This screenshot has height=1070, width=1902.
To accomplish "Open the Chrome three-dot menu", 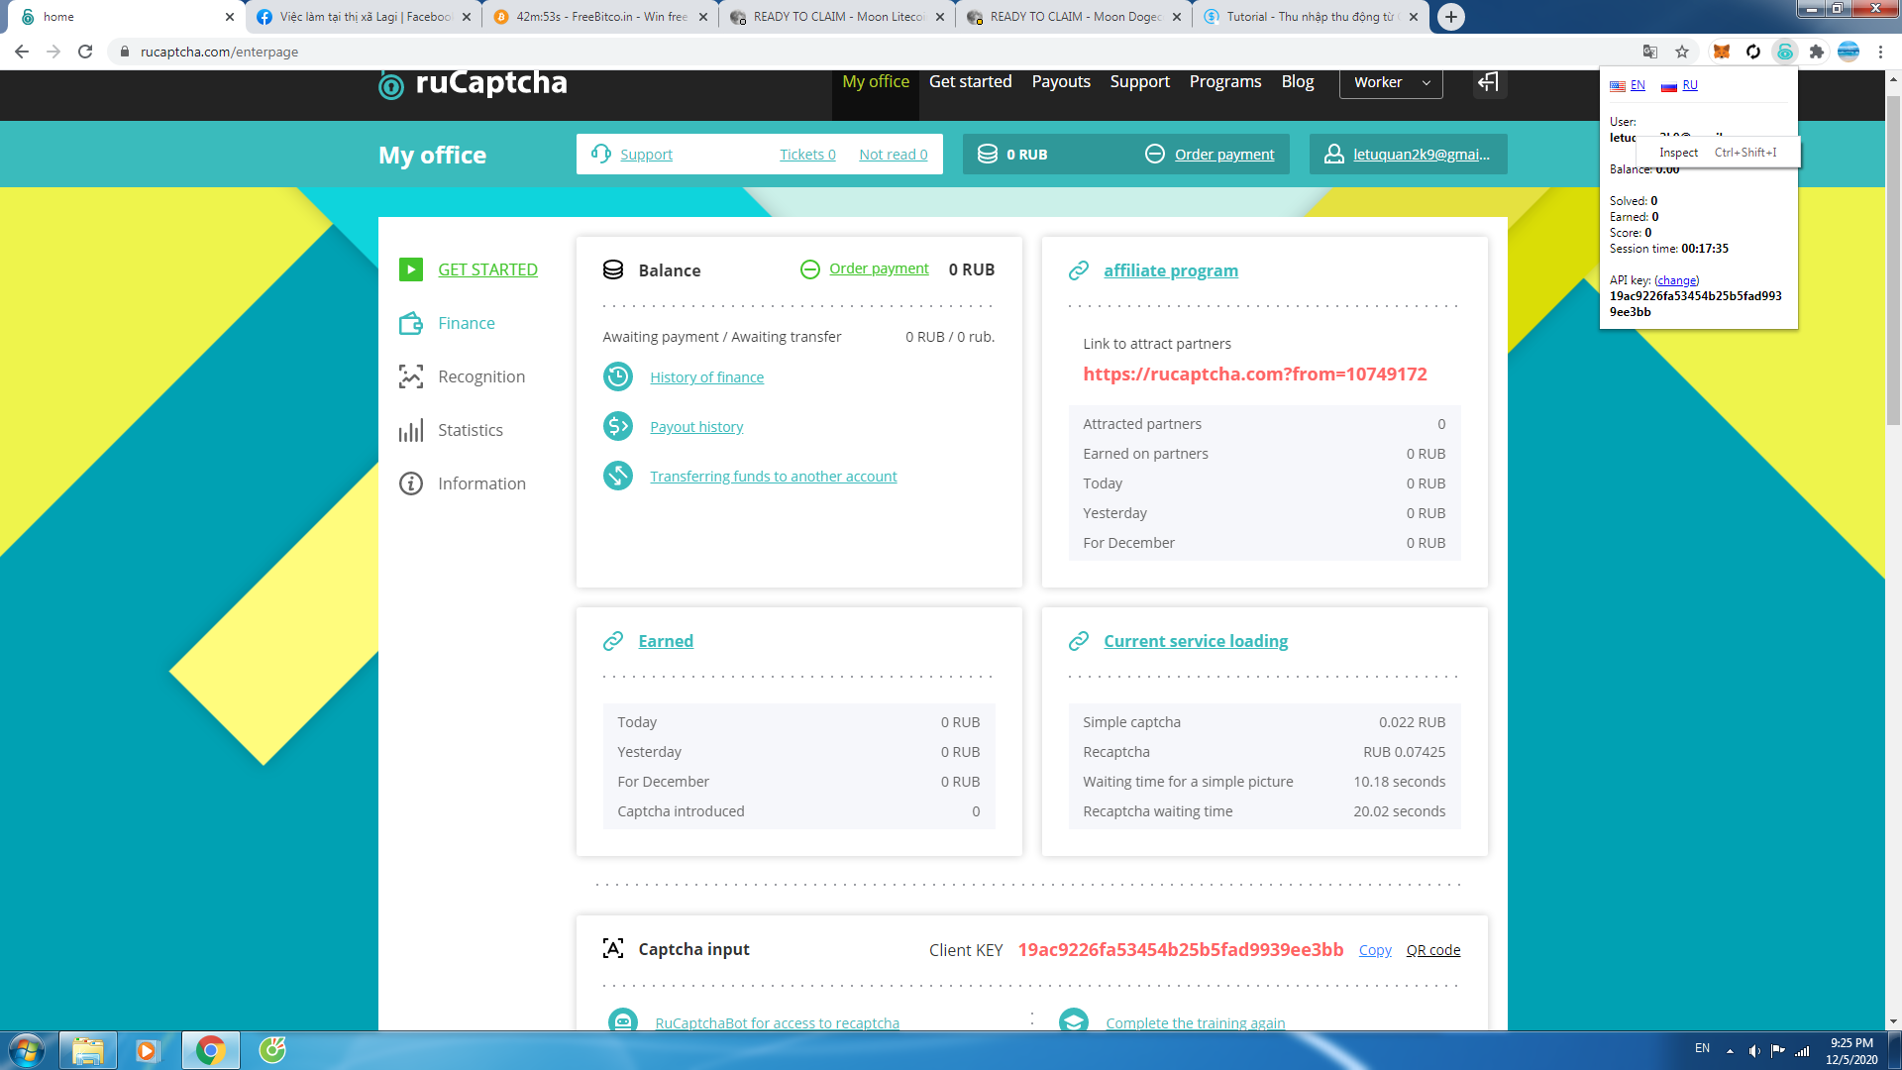I will [x=1880, y=52].
